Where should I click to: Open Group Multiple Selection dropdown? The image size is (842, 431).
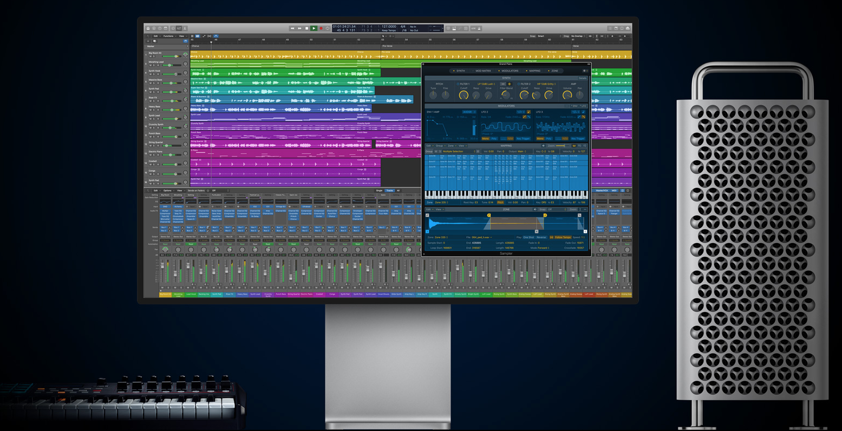(459, 152)
